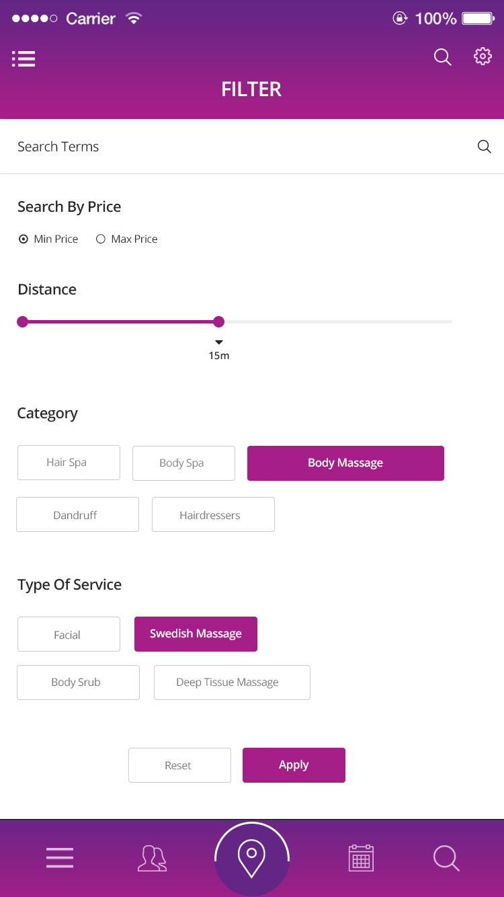504x897 pixels.
Task: Click the 100% battery percentage text
Action: [435, 19]
